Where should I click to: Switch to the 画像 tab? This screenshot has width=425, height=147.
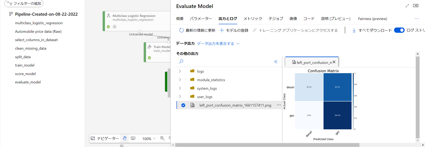[293, 19]
